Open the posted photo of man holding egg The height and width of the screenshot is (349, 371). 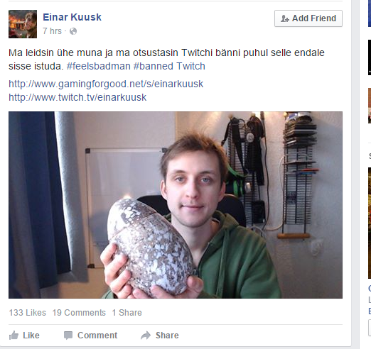[176, 205]
